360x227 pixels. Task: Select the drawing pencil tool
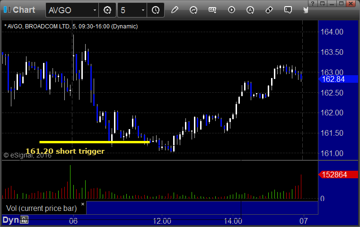(175, 10)
